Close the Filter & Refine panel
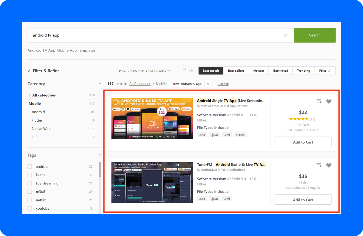 (29, 71)
